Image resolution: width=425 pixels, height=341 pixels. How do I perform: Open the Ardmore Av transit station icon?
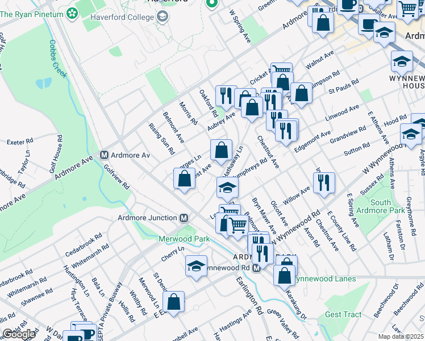click(x=104, y=155)
